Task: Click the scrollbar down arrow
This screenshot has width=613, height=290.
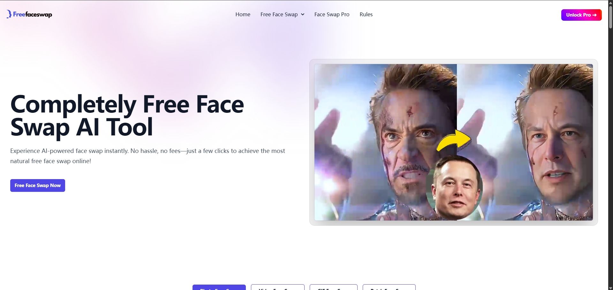Action: (610, 288)
